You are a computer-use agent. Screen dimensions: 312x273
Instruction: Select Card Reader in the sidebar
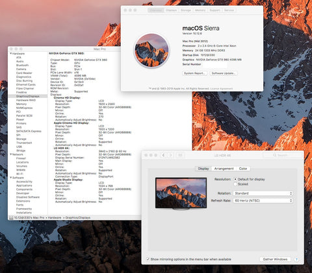(x=24, y=73)
